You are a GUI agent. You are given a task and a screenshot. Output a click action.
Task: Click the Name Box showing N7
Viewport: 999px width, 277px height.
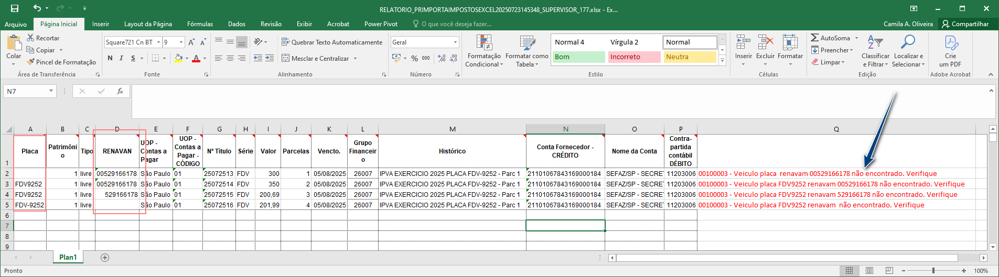click(x=30, y=91)
